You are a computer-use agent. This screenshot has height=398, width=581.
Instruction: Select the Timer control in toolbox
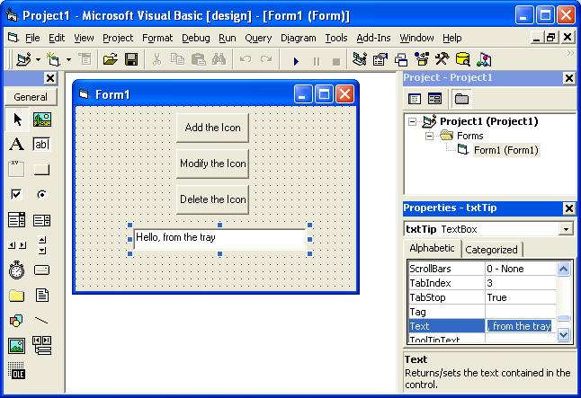coord(17,270)
